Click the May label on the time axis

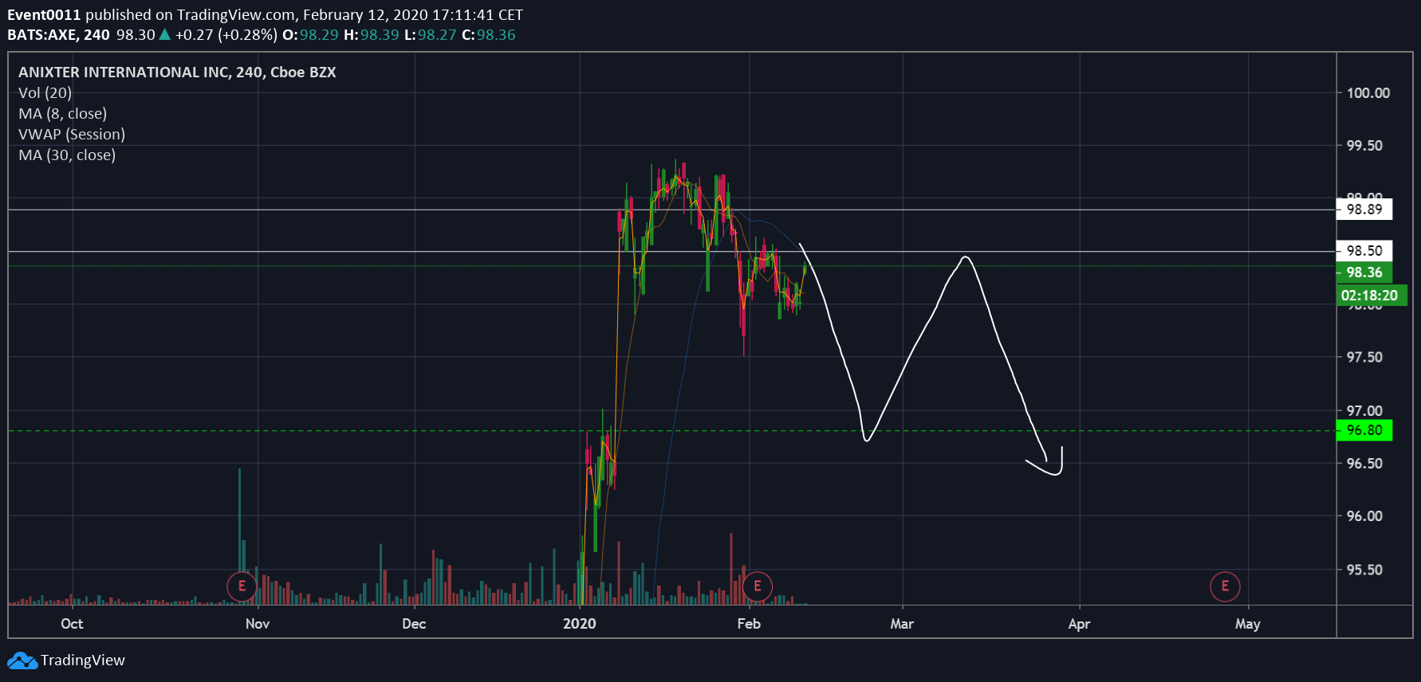point(1248,624)
